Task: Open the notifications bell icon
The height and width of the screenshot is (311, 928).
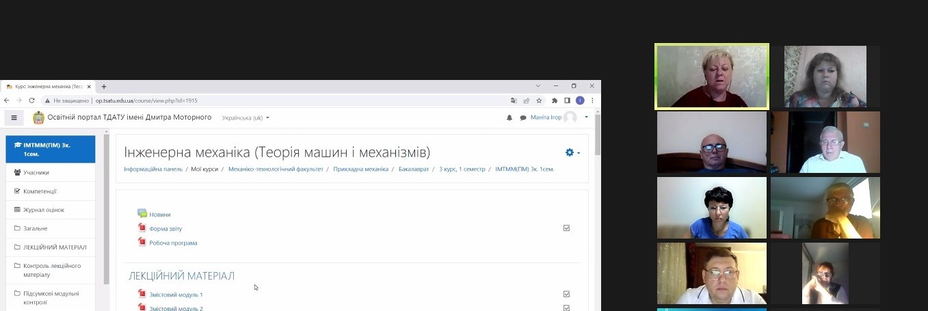Action: click(x=509, y=118)
